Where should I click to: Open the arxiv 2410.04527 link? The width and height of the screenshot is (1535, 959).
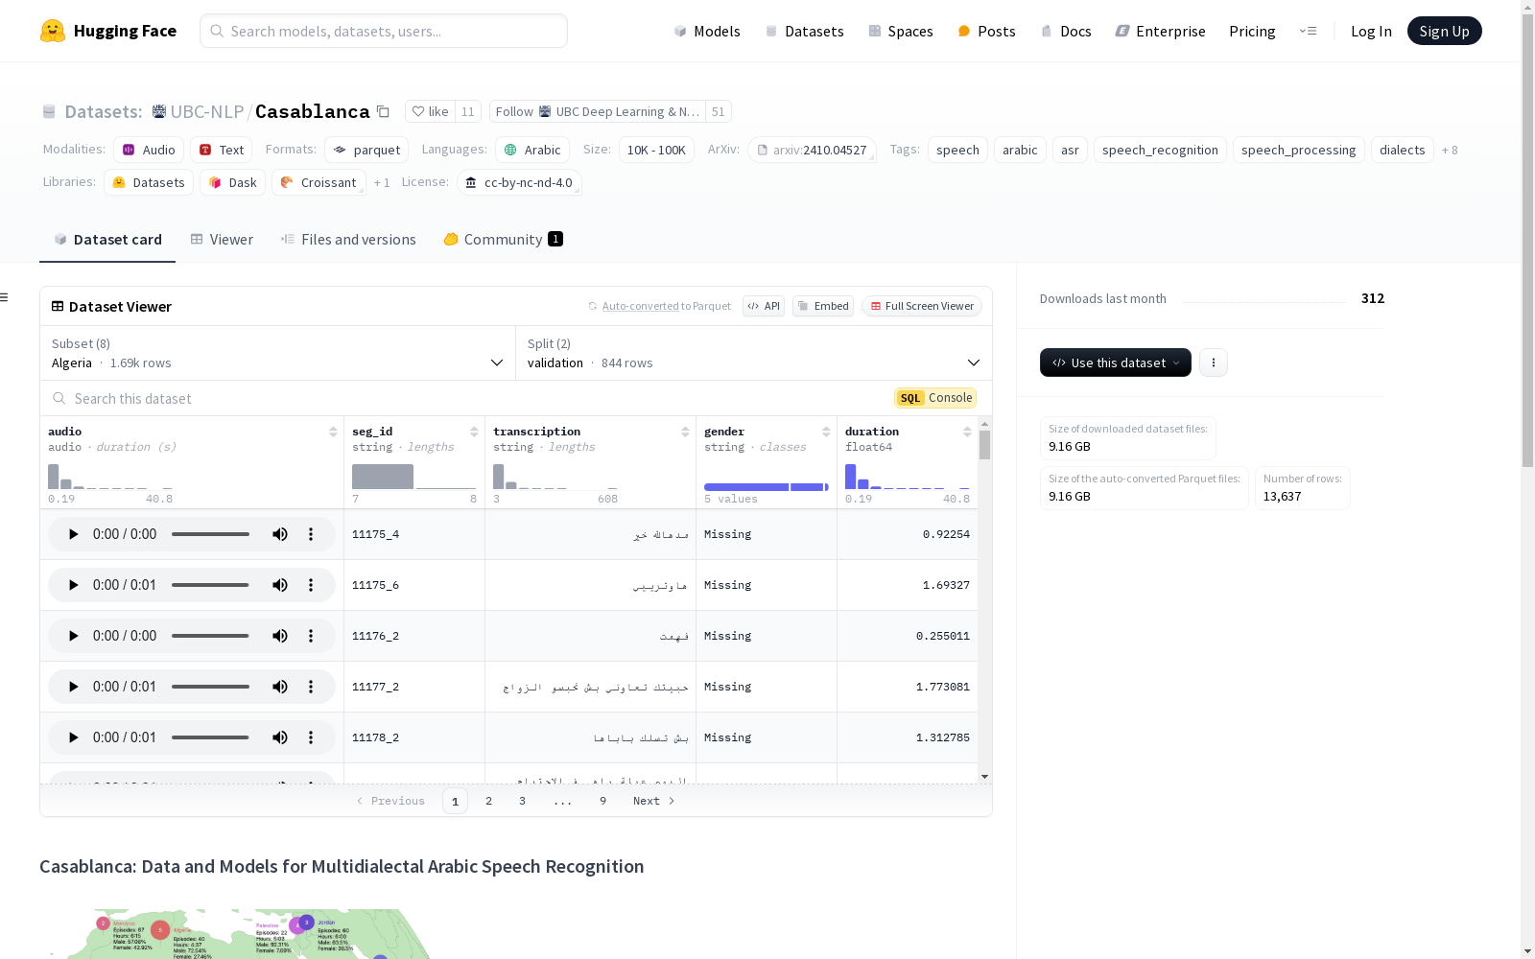[x=812, y=151]
